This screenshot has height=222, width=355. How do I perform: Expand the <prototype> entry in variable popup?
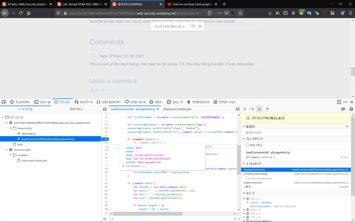[124, 166]
